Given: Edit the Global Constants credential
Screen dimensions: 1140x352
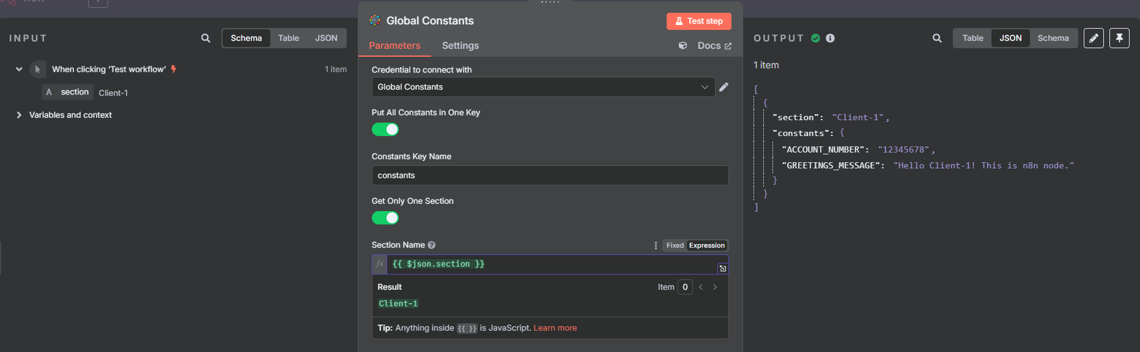Looking at the screenshot, I should (x=724, y=87).
